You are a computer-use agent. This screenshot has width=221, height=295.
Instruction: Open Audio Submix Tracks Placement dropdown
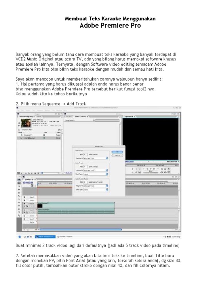coord(96,186)
